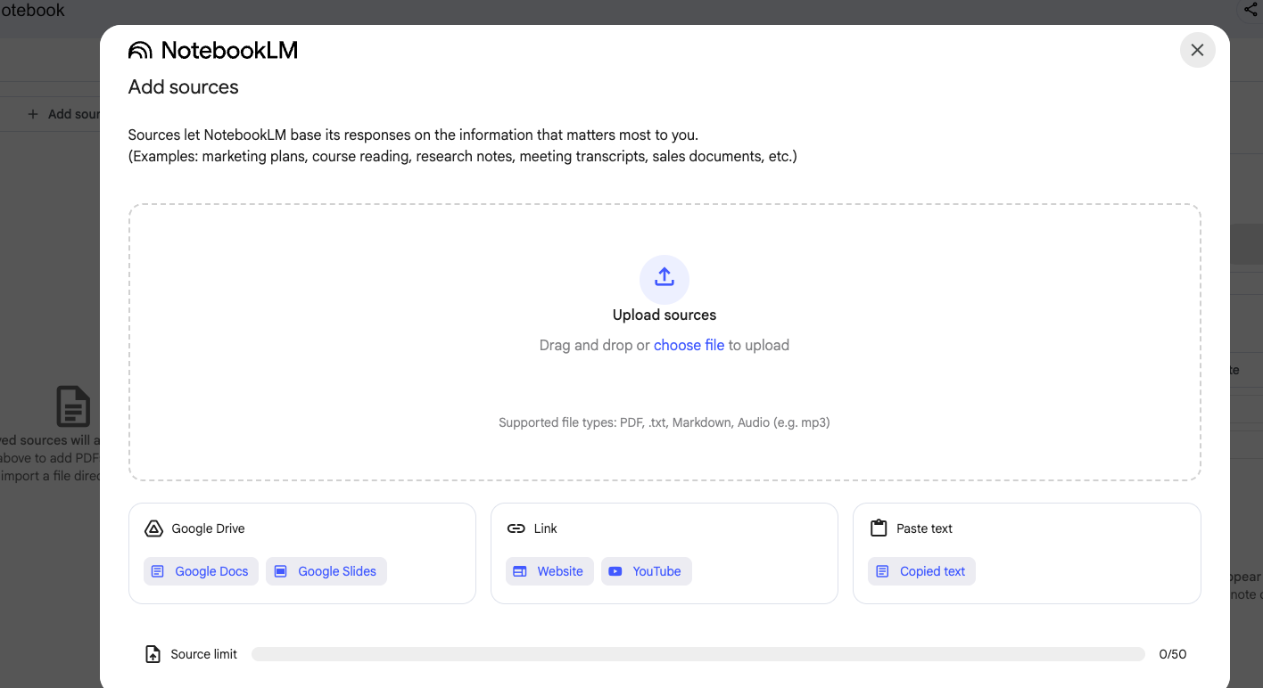Click the Google Drive triangle icon

(x=153, y=528)
